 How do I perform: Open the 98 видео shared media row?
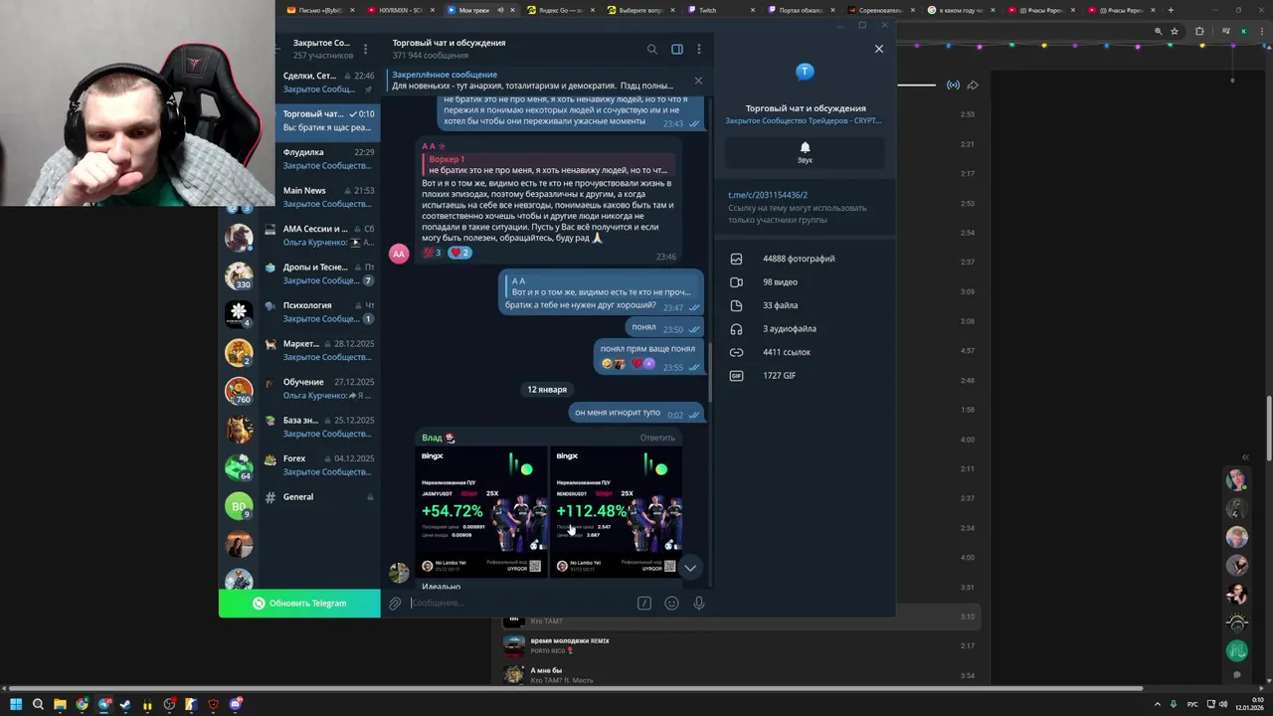point(805,282)
